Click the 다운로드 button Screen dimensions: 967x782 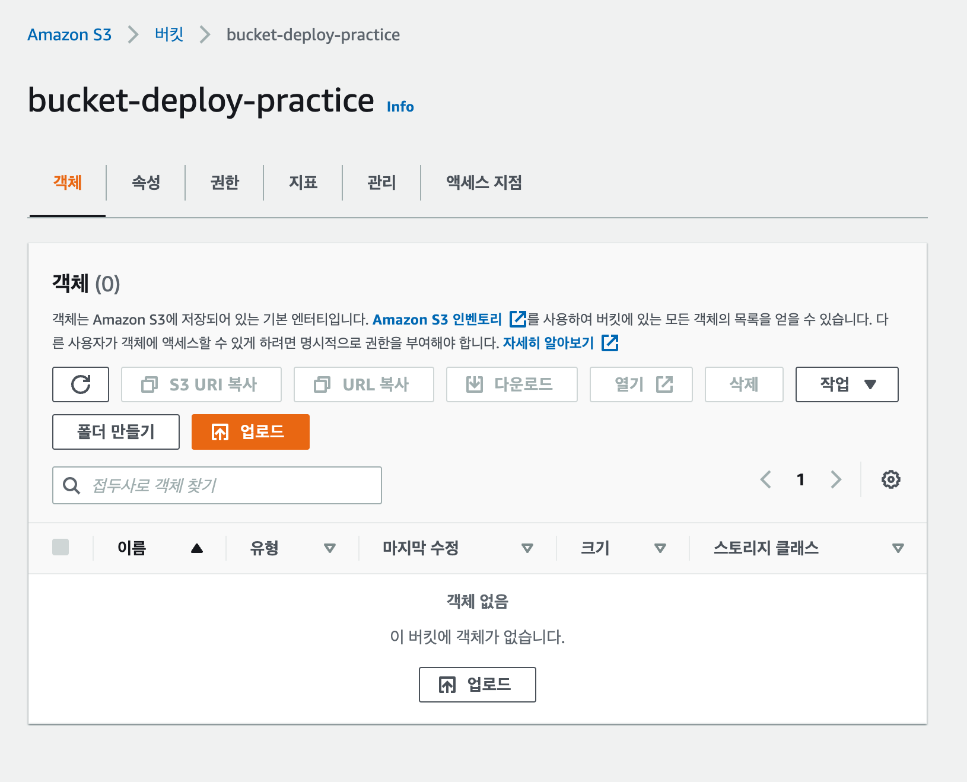pos(511,384)
